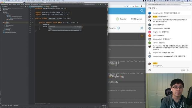Viewport: 192px width, 108px height.
Task: Open the browser three-dot menu
Action: 144,6
